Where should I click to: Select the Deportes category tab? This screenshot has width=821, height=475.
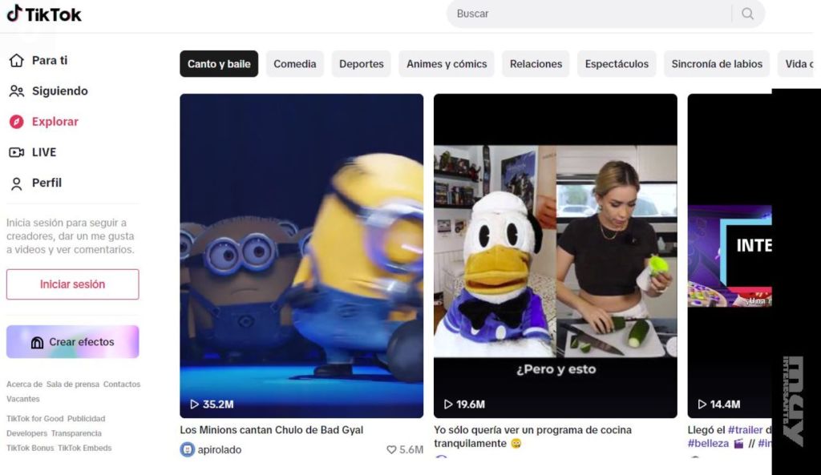pyautogui.click(x=361, y=64)
